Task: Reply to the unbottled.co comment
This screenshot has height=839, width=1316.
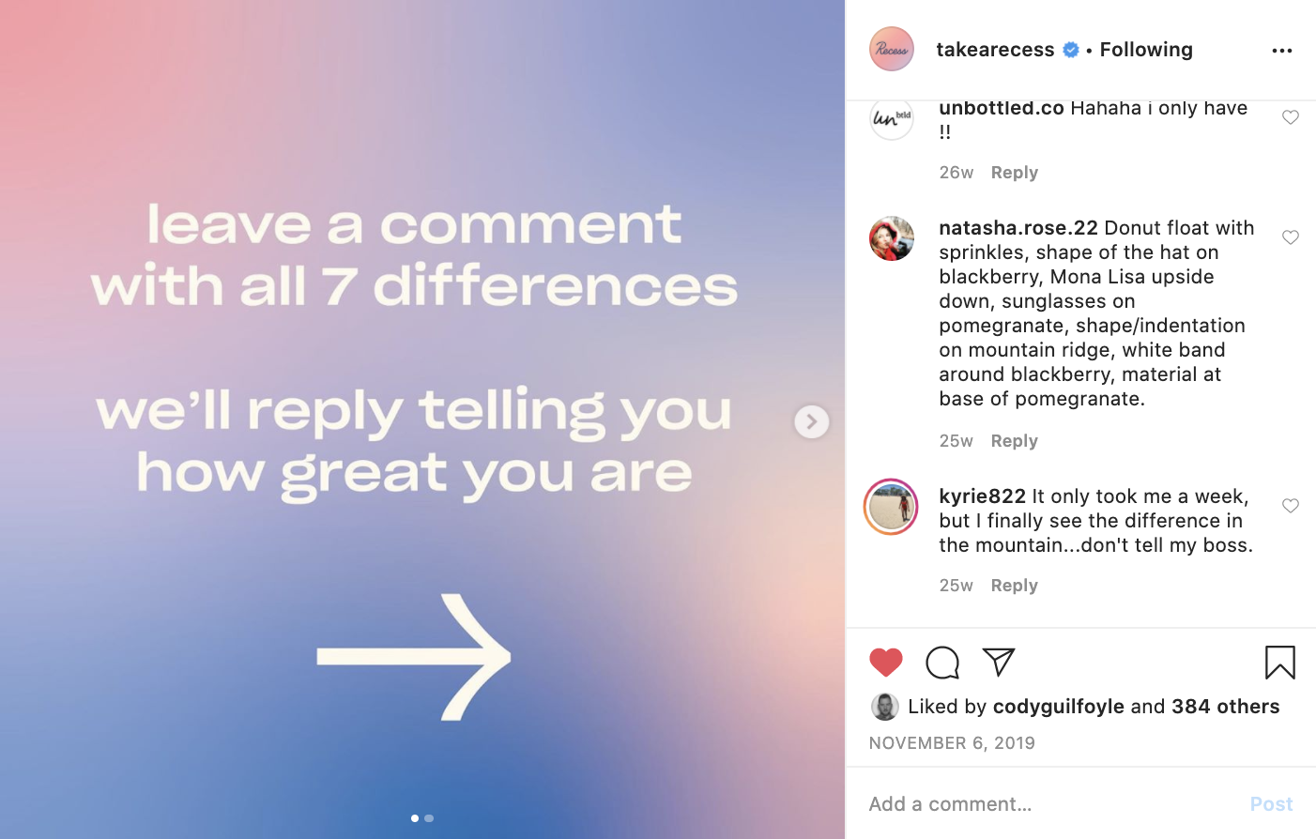Action: pyautogui.click(x=1014, y=173)
